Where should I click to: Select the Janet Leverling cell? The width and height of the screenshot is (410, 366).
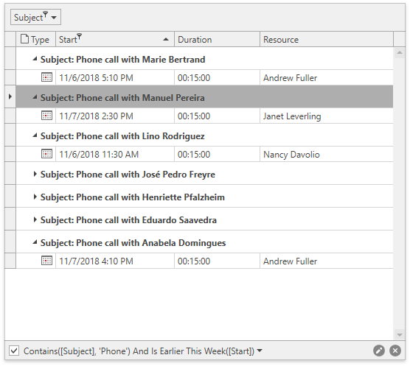327,116
